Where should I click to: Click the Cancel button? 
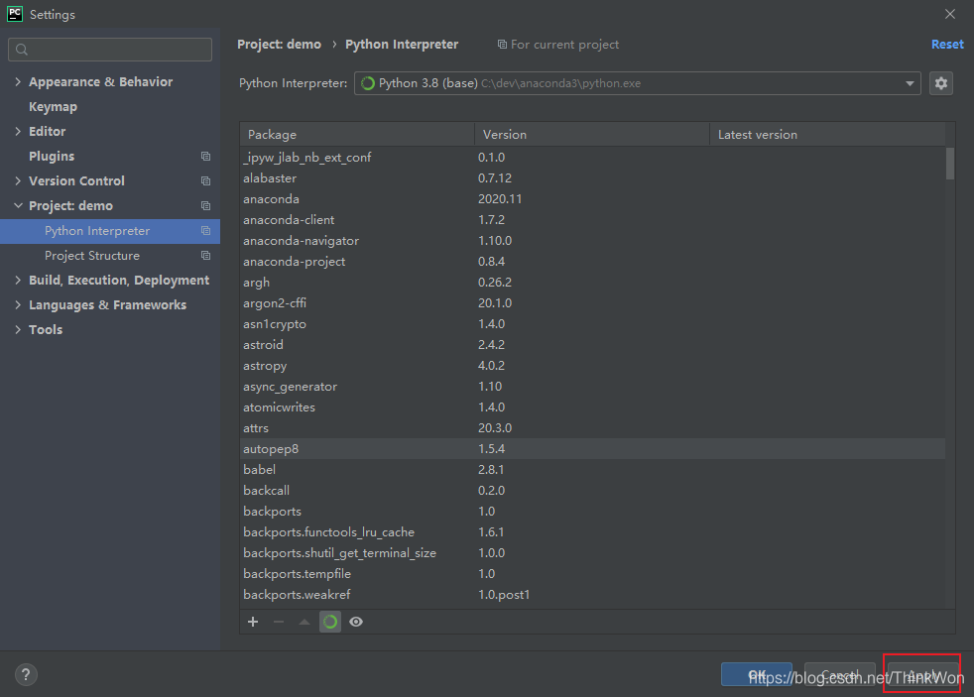tap(840, 674)
